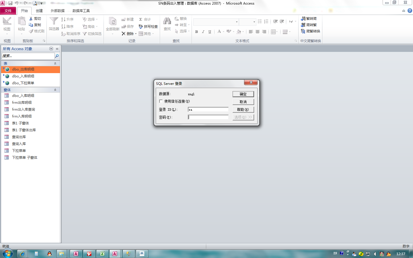413x258 pixels.
Task: Click the Underline U formatting icon
Action: [210, 32]
